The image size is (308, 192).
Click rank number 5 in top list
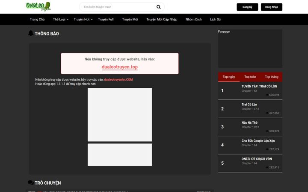[222, 163]
